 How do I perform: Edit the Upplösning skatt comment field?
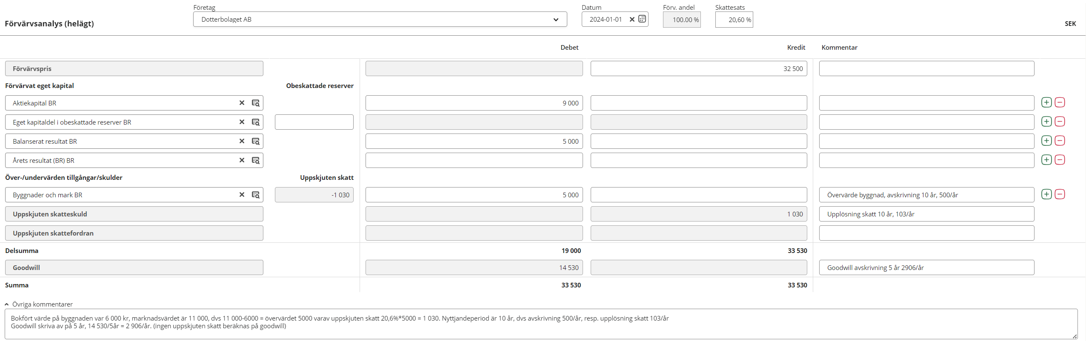point(926,214)
